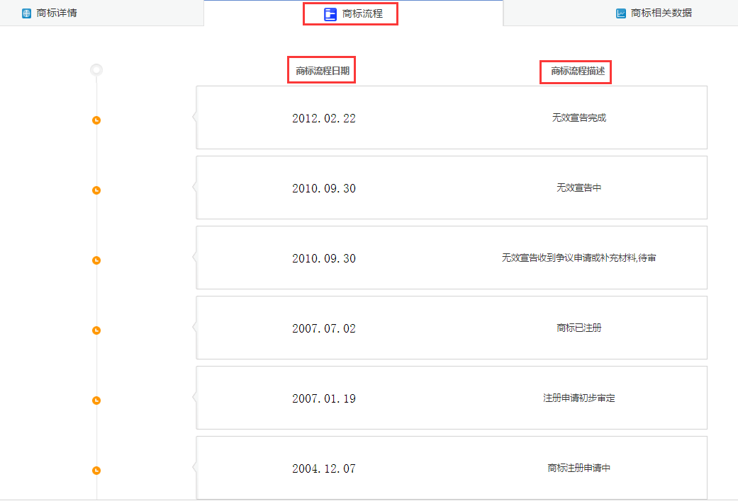Click the globe icon beside 商标详情

point(27,13)
